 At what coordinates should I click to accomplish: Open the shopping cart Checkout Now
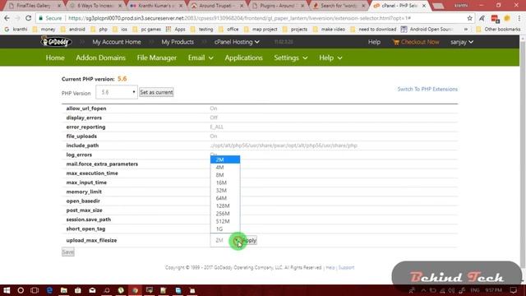pyautogui.click(x=416, y=42)
